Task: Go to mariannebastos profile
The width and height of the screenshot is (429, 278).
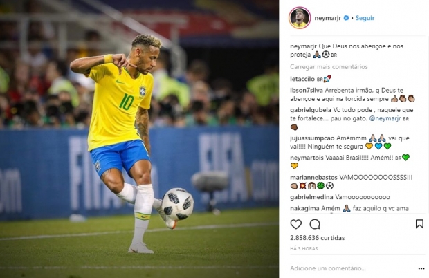Action: click(x=313, y=178)
